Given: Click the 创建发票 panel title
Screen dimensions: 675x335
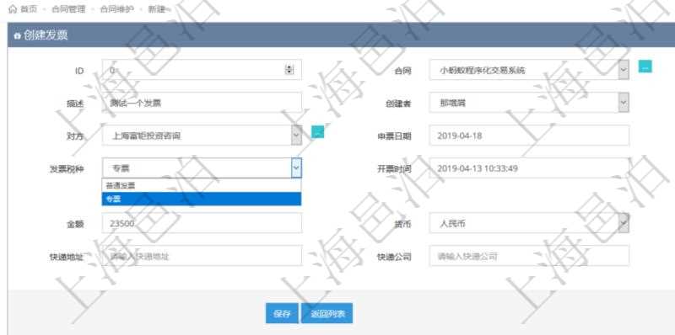Looking at the screenshot, I should [46, 35].
